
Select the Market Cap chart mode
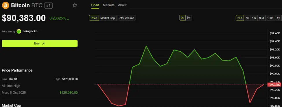click(x=108, y=18)
